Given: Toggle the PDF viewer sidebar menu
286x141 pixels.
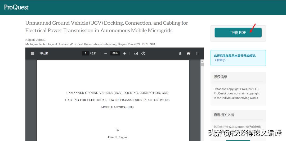Looking at the screenshot, I should [x=33, y=53].
